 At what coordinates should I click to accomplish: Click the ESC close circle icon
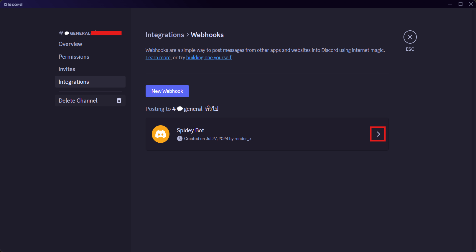pos(410,37)
